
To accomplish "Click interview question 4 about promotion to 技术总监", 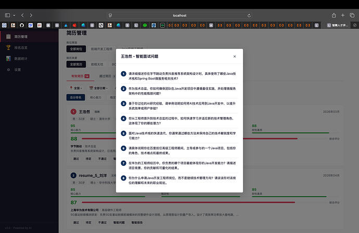I will click(x=179, y=121).
